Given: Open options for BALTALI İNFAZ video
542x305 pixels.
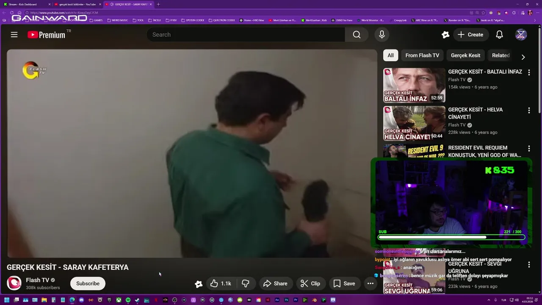Looking at the screenshot, I should pos(529,72).
